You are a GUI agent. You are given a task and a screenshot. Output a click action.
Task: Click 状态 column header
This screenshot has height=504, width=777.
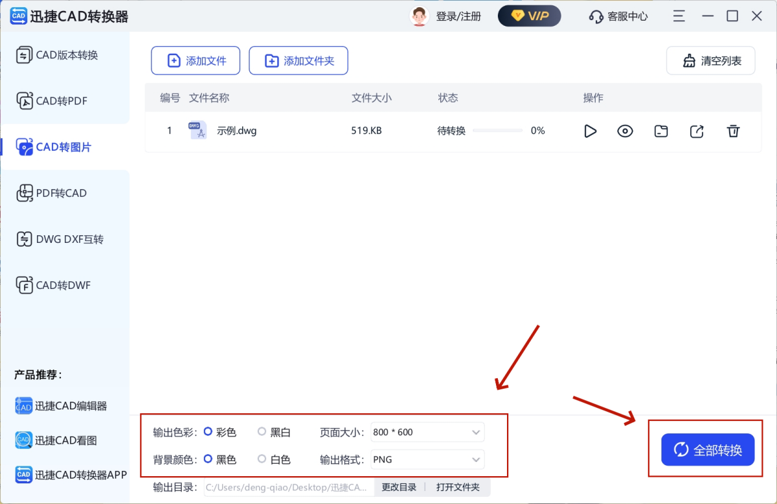point(448,98)
